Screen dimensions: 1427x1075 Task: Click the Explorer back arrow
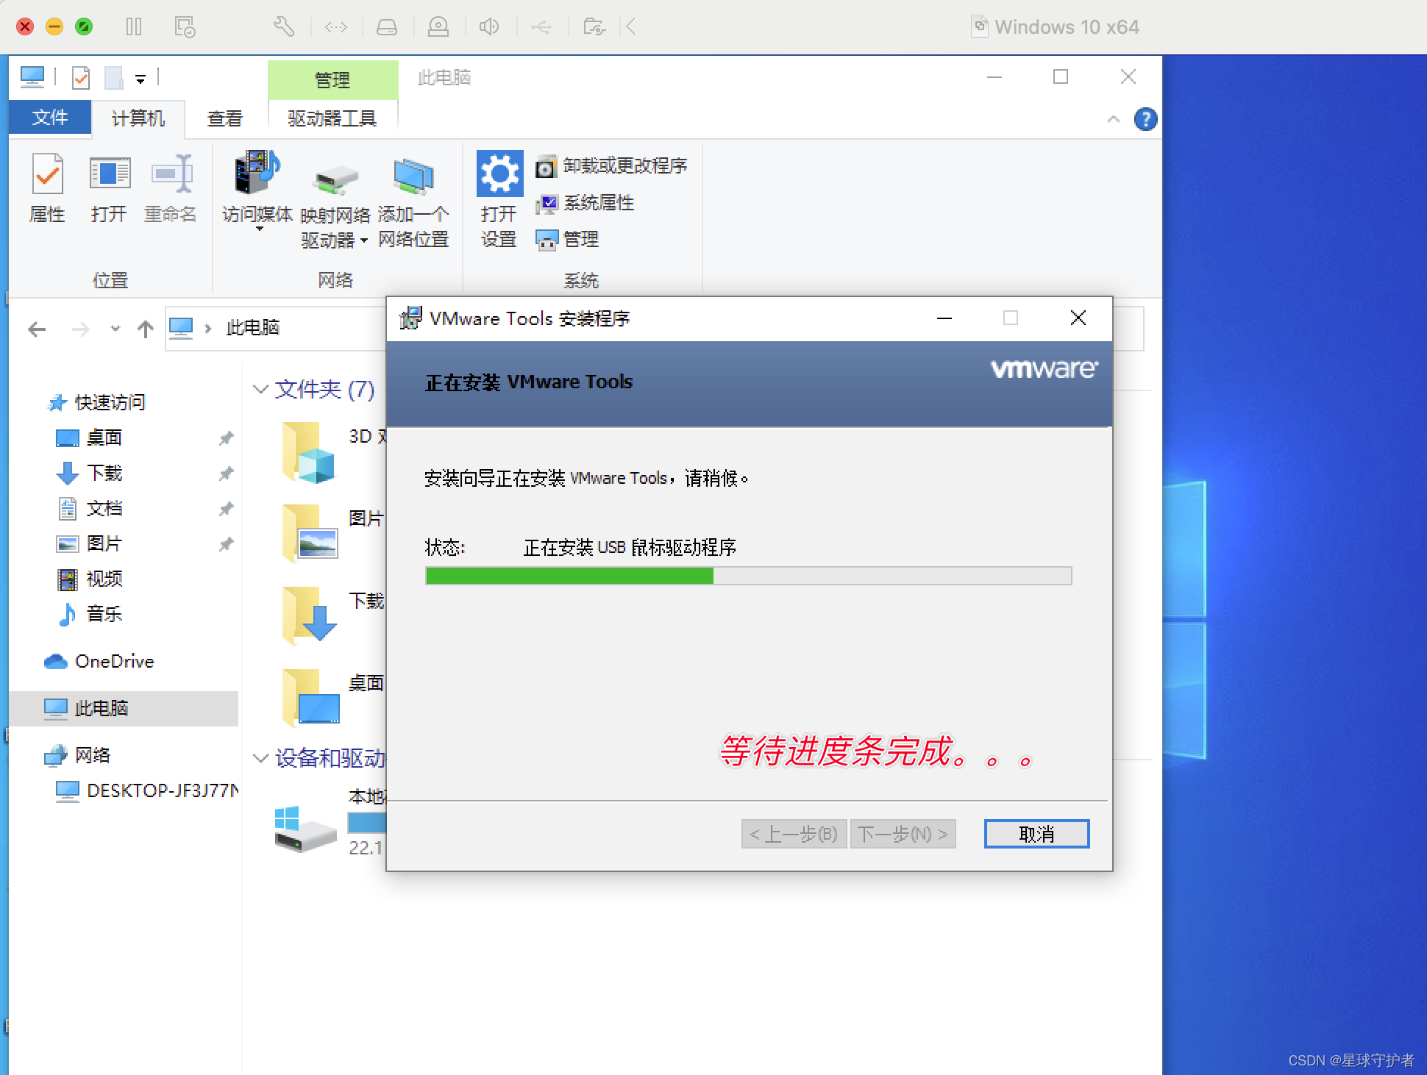tap(37, 329)
